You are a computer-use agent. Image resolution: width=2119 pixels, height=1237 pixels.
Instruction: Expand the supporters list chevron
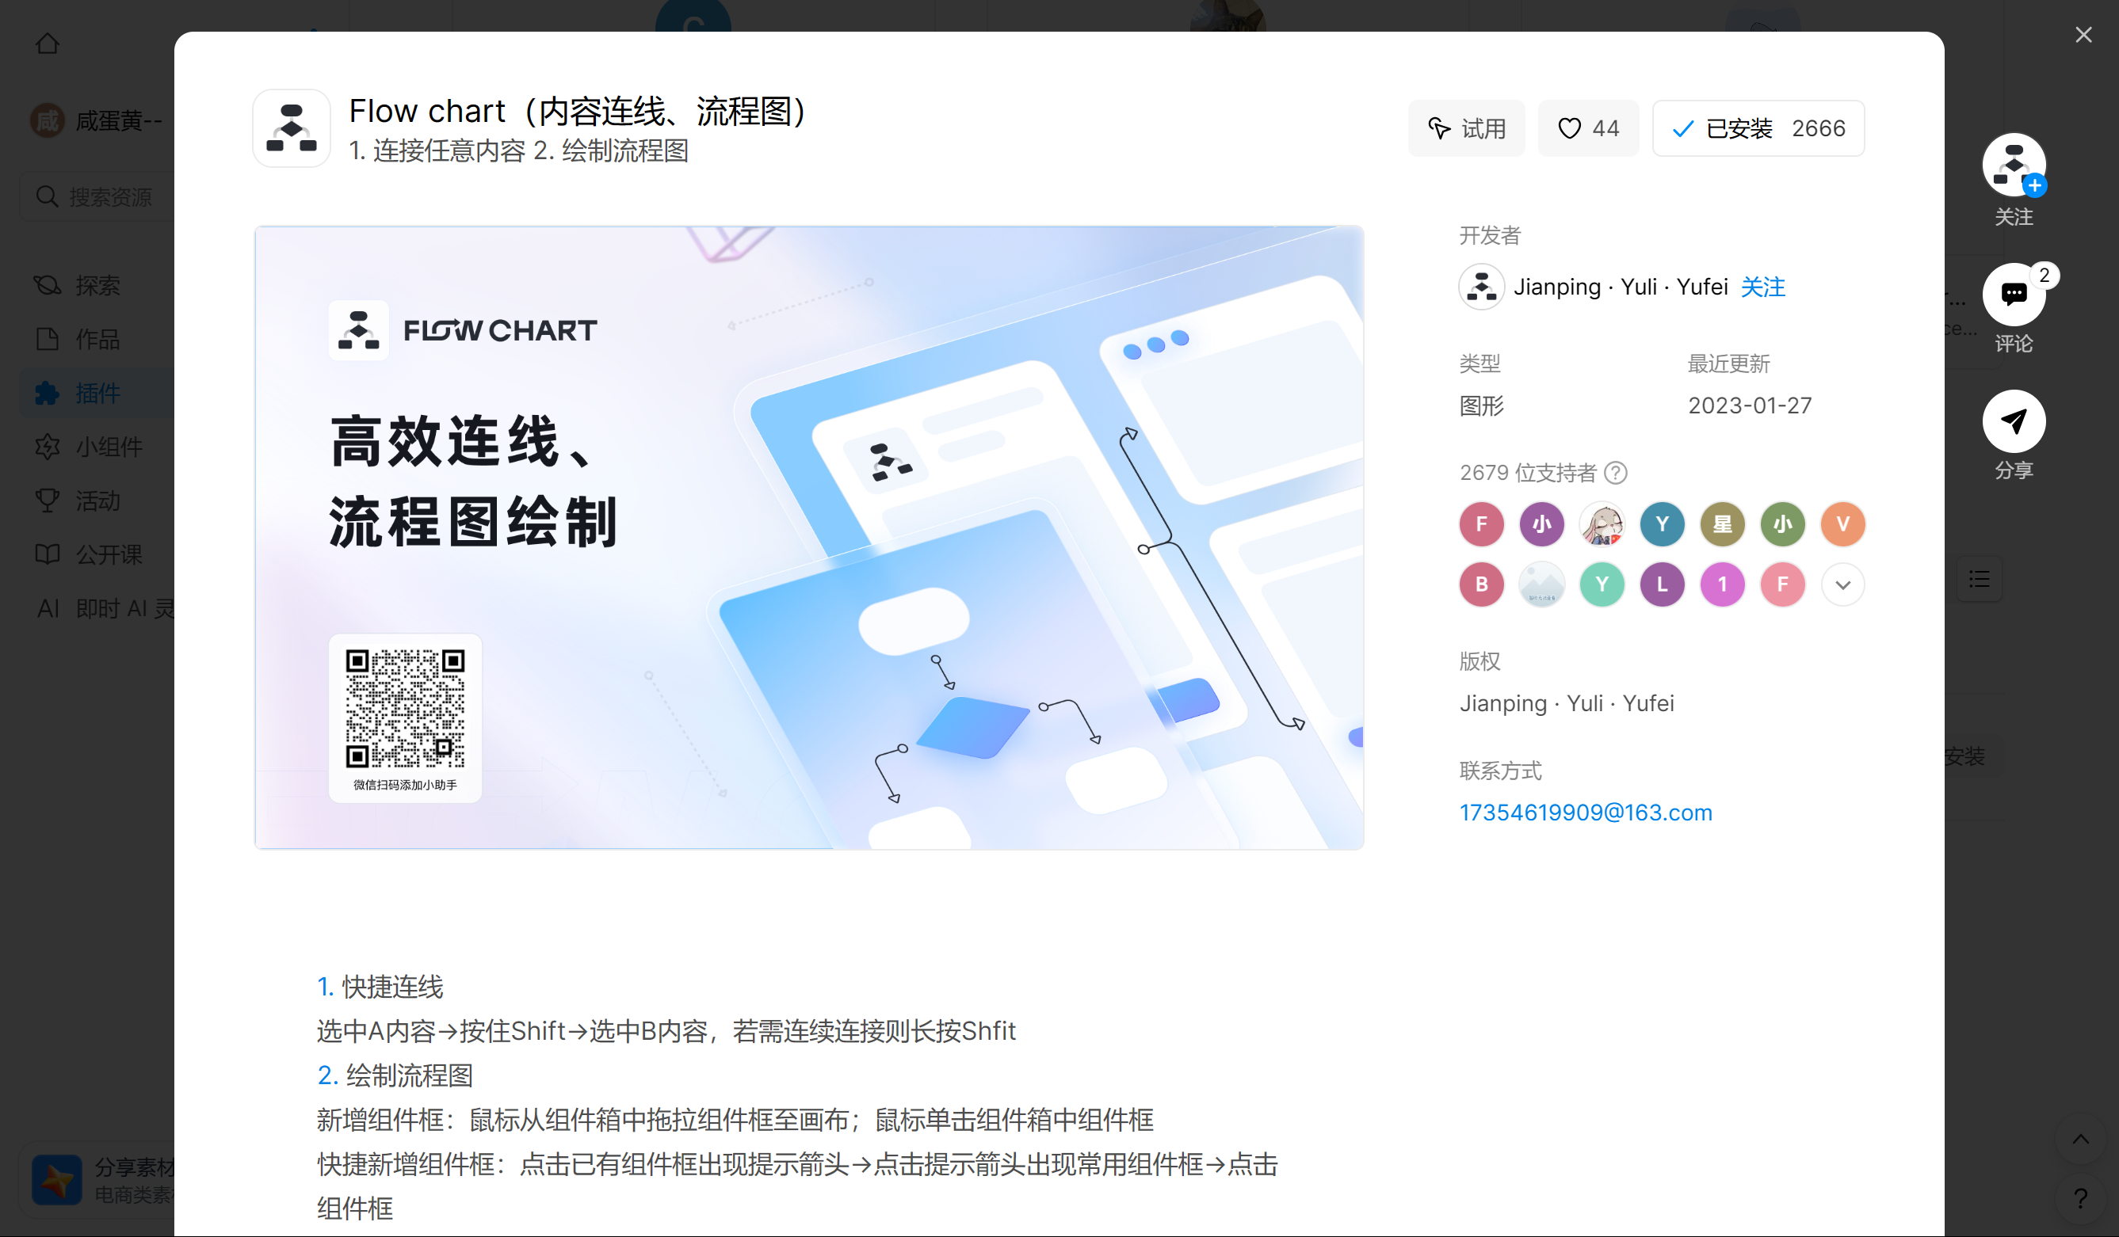1842,585
